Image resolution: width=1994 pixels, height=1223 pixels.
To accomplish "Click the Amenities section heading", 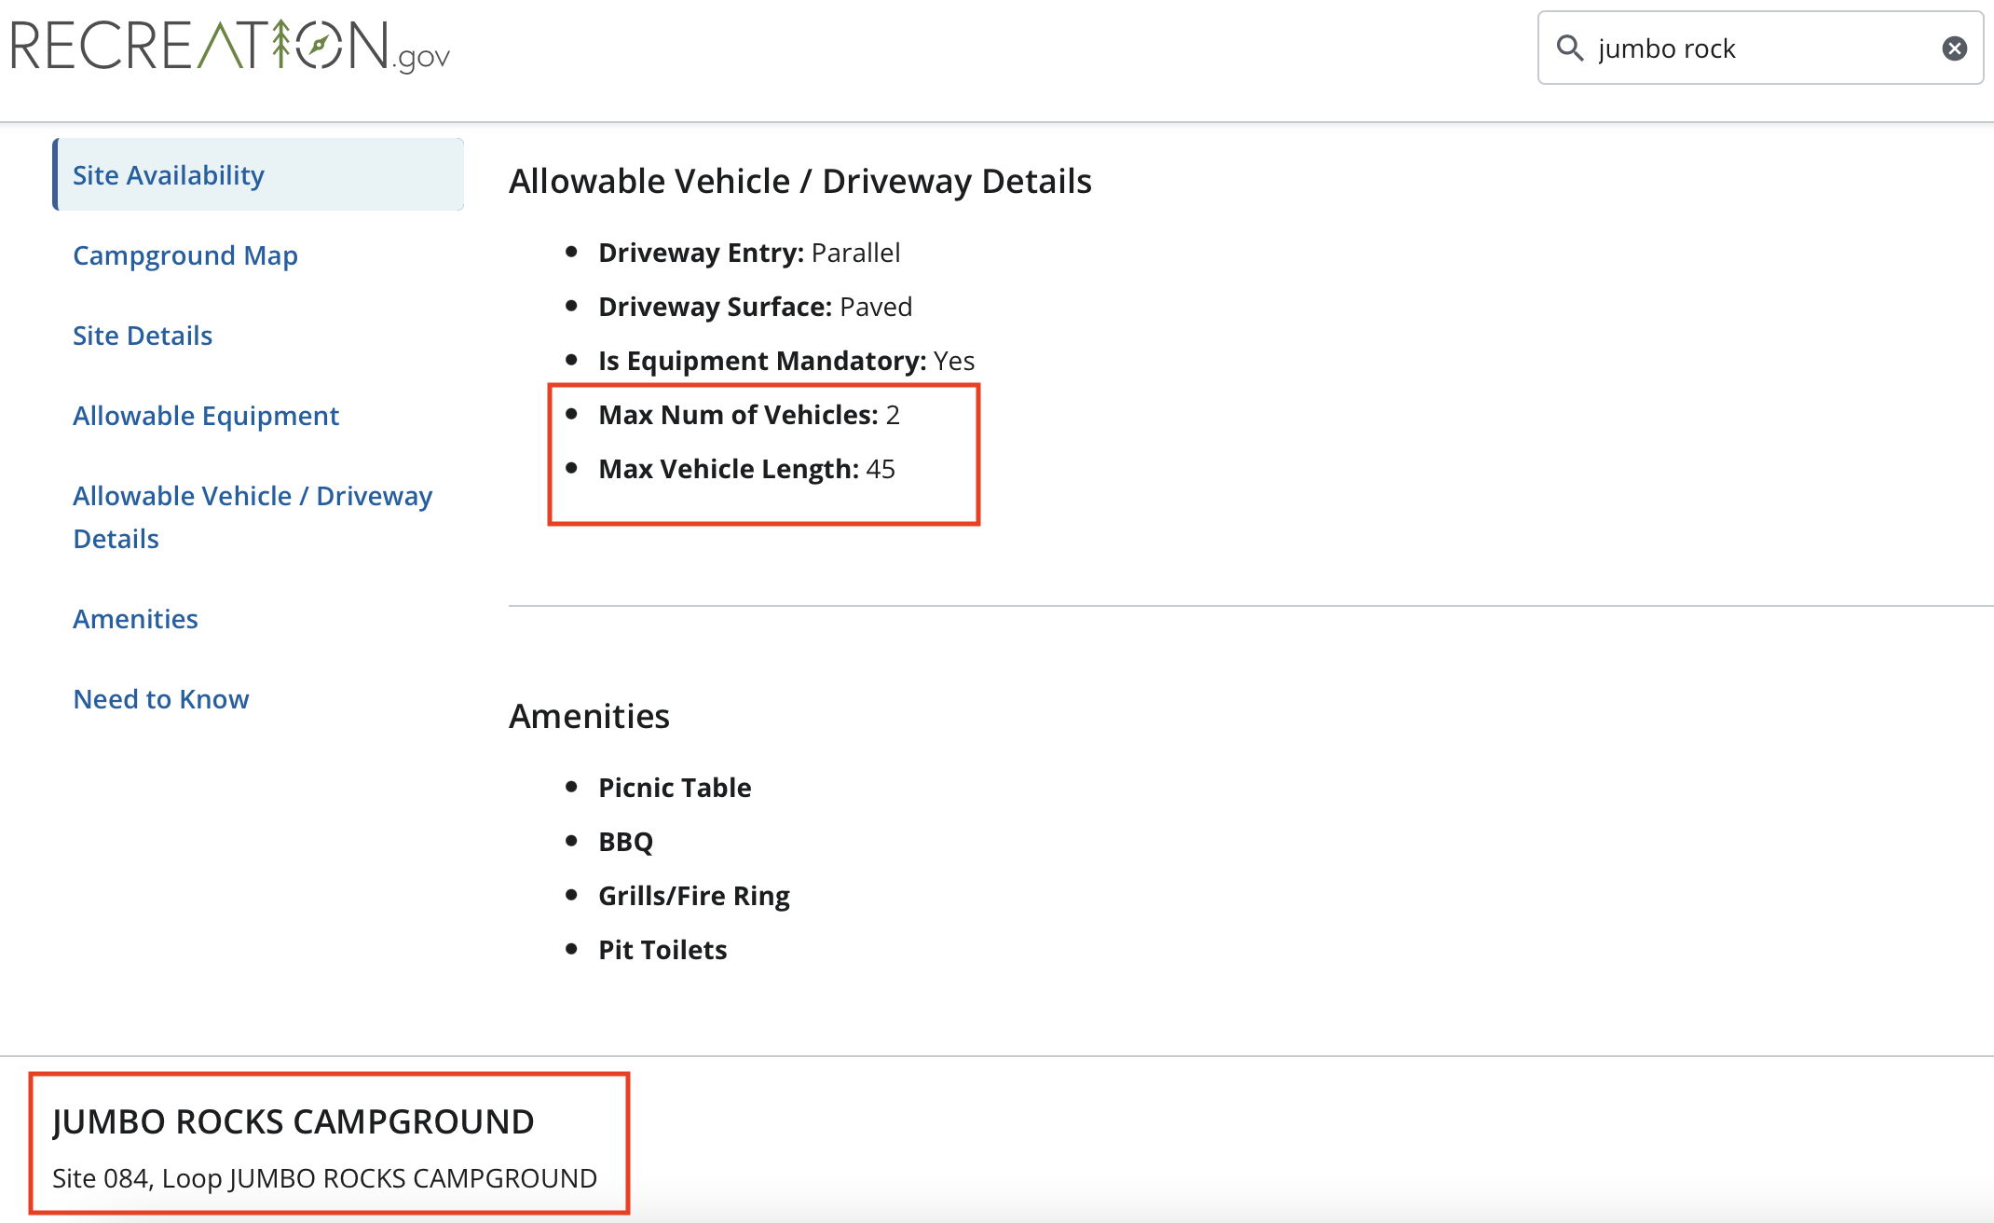I will pos(589,716).
